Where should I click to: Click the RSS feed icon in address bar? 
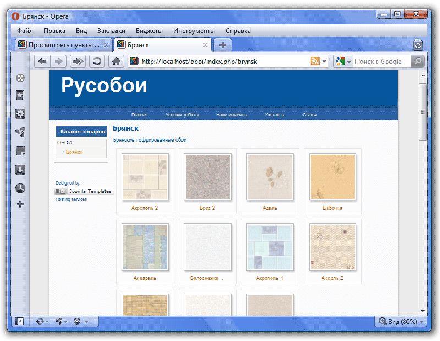(315, 62)
